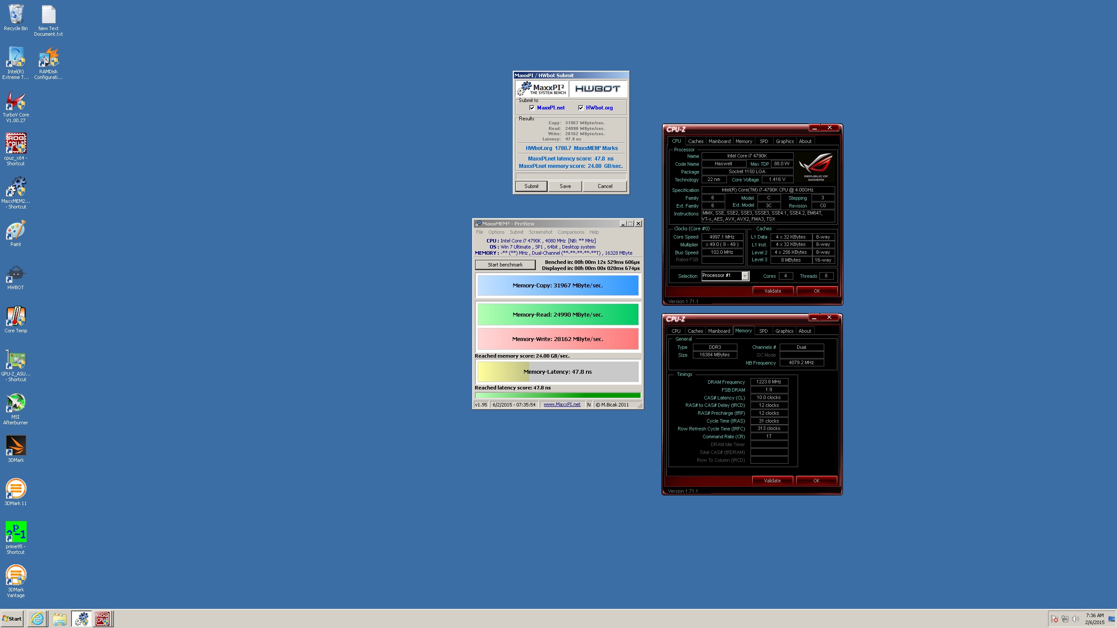Screen dimensions: 1117x628
Task: Launch prime95 shortcut icon
Action: tap(16, 538)
